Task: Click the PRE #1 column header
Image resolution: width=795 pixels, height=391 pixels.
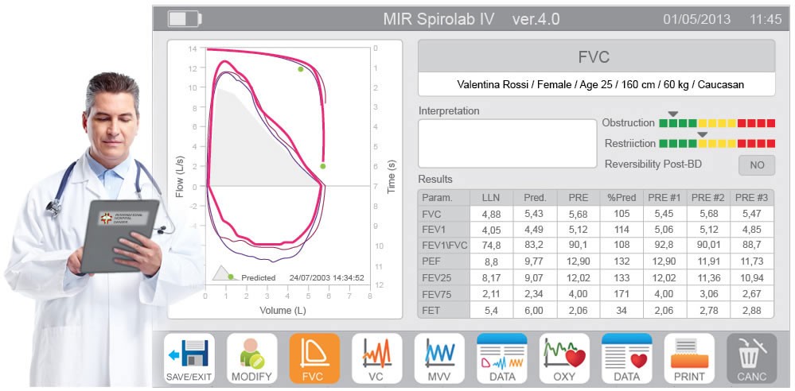Action: click(x=664, y=197)
